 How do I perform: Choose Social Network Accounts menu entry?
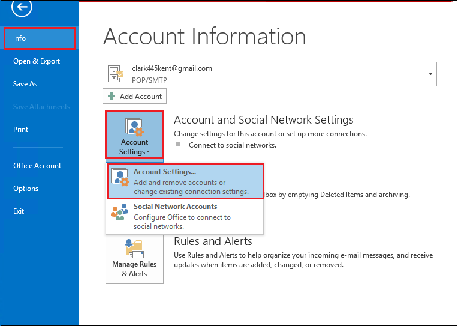pyautogui.click(x=185, y=216)
